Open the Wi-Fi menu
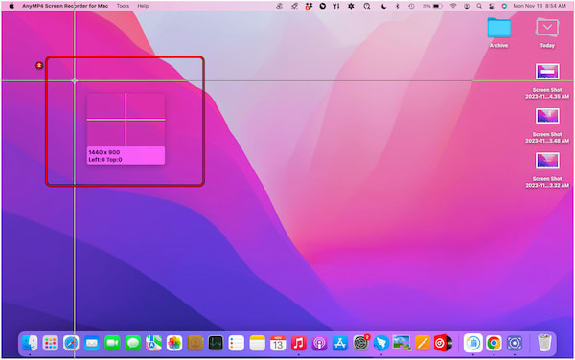 coord(453,6)
